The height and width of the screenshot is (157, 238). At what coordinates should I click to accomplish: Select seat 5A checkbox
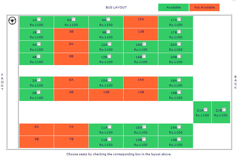pos(74,19)
